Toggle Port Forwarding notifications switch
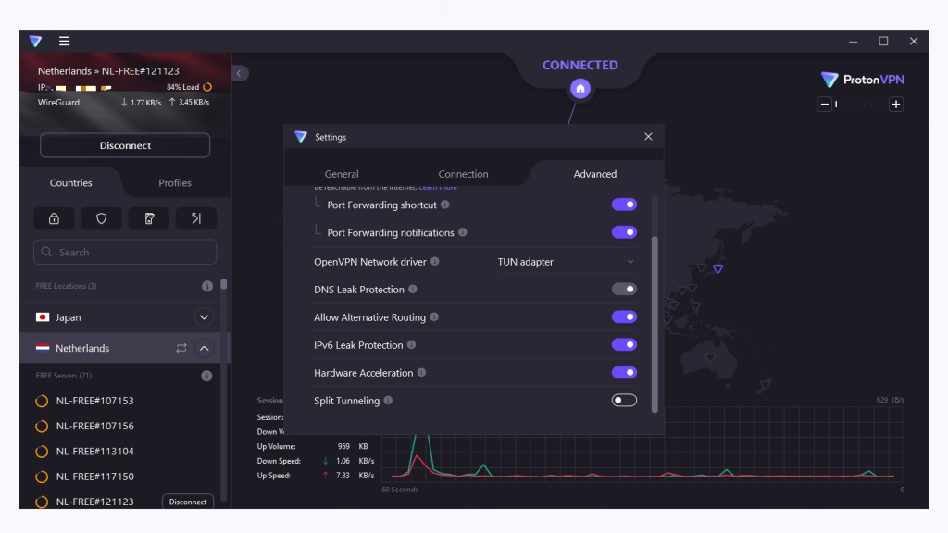The height and width of the screenshot is (533, 948). [x=624, y=232]
